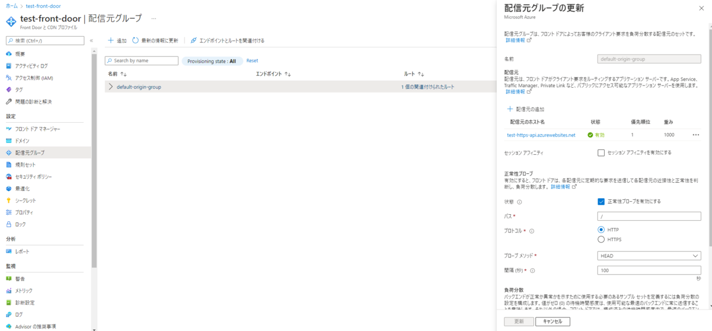Click the 間隔 (秒) input field
Viewport: 712px width, 331px height.
650,270
